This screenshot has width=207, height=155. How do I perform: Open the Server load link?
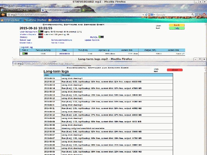pos(25,40)
